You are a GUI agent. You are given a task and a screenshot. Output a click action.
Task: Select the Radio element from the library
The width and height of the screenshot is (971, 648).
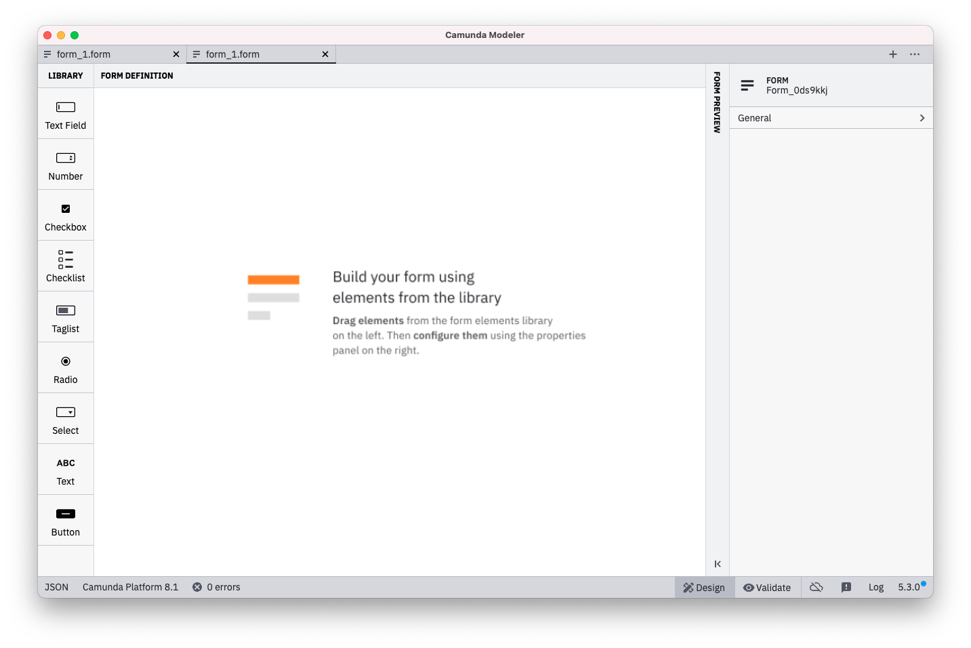65,368
